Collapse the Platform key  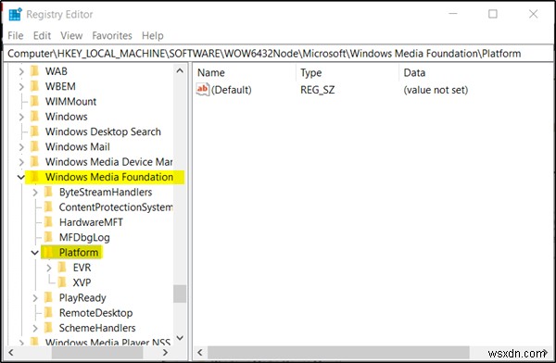tap(35, 253)
